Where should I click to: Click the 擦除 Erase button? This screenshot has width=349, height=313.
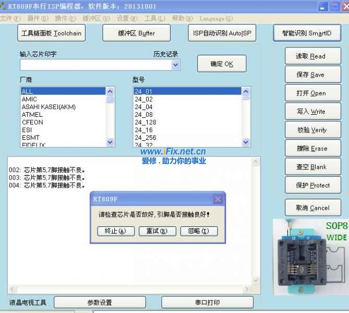click(313, 149)
